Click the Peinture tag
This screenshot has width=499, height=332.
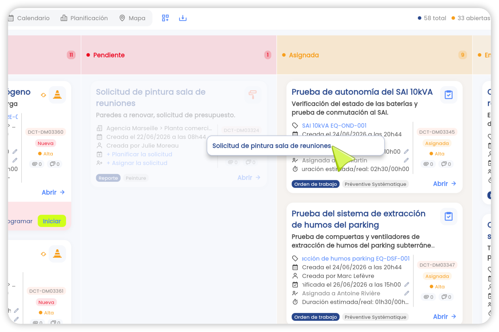click(136, 178)
